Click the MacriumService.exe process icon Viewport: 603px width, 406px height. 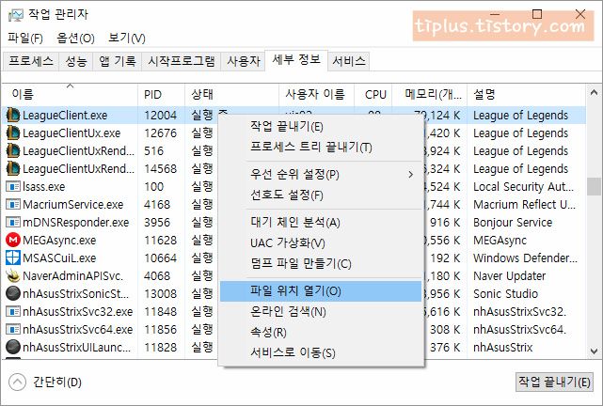point(13,204)
